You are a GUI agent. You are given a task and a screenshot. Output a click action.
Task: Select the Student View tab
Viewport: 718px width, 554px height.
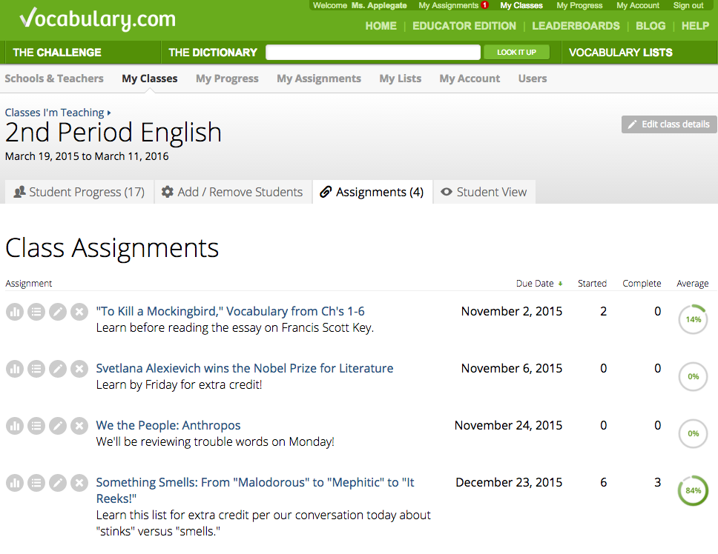(484, 192)
